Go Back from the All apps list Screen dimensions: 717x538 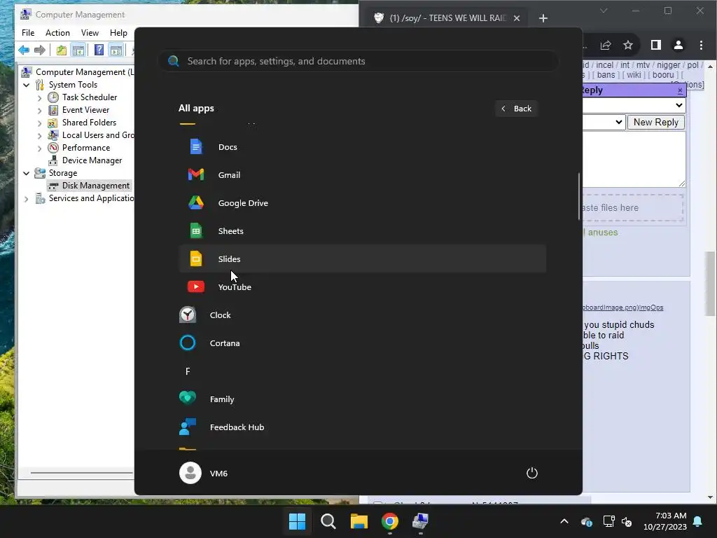click(516, 109)
